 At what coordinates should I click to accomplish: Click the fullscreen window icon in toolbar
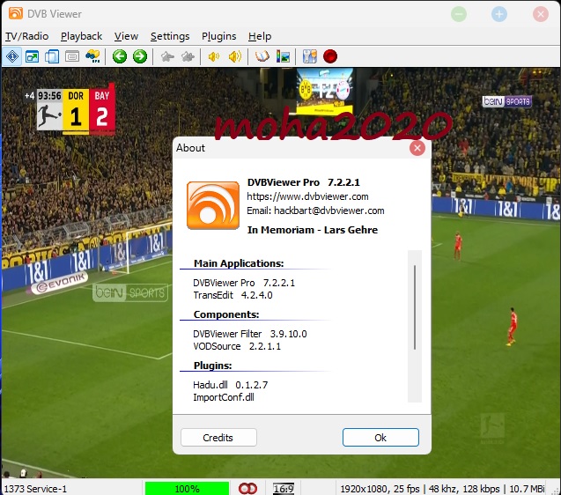[33, 56]
